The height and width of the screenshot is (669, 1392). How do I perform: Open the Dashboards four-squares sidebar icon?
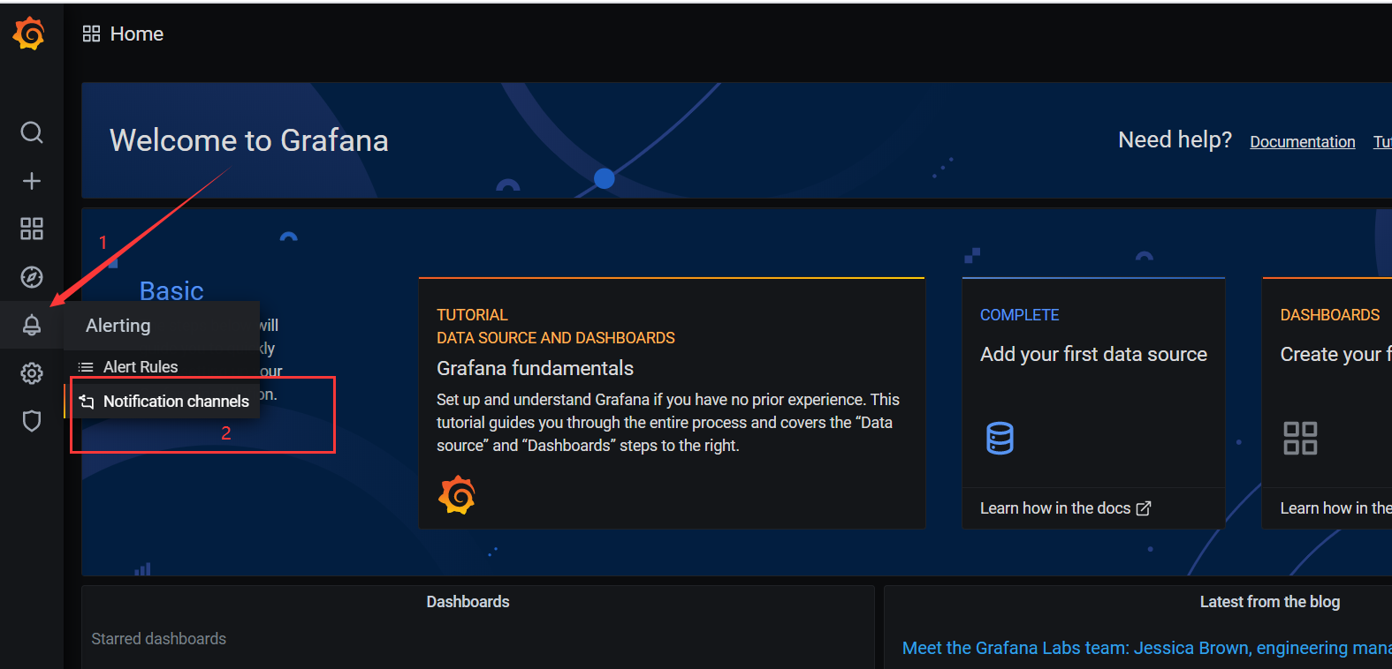32,229
